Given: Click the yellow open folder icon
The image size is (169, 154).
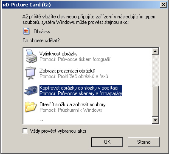Looking at the screenshot, I should coord(31,107).
